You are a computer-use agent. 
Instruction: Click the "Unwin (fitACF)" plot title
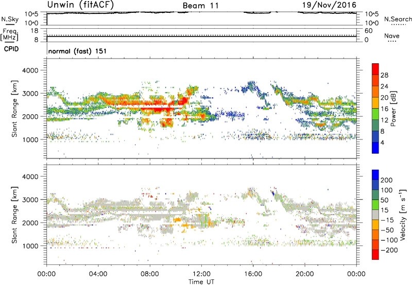pos(80,5)
